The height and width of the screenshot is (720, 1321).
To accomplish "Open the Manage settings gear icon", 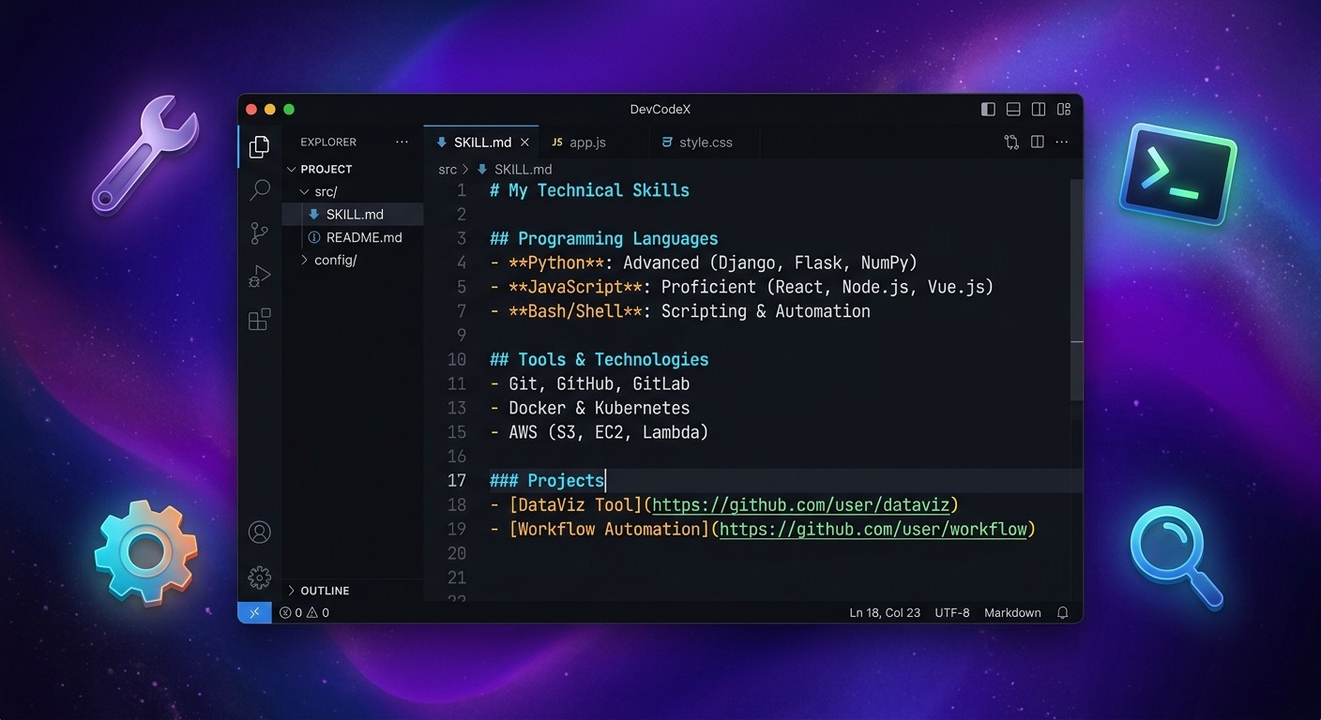I will coord(260,577).
